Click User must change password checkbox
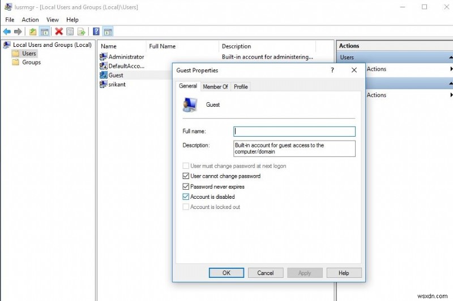Image resolution: width=453 pixels, height=301 pixels. tap(186, 166)
